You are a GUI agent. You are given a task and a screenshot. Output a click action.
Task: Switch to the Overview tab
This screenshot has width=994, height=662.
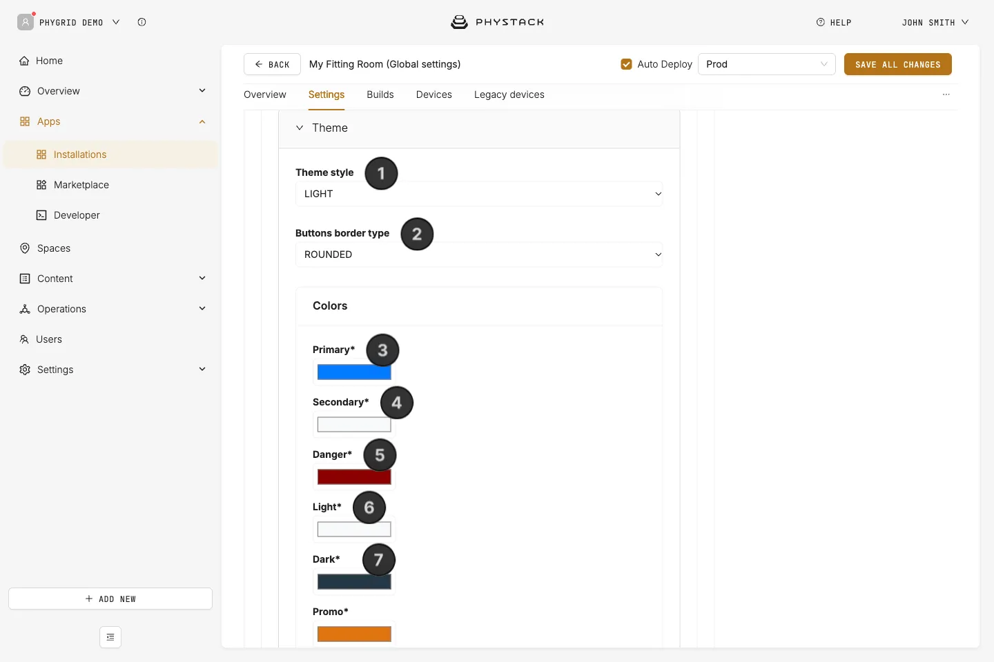pos(265,94)
